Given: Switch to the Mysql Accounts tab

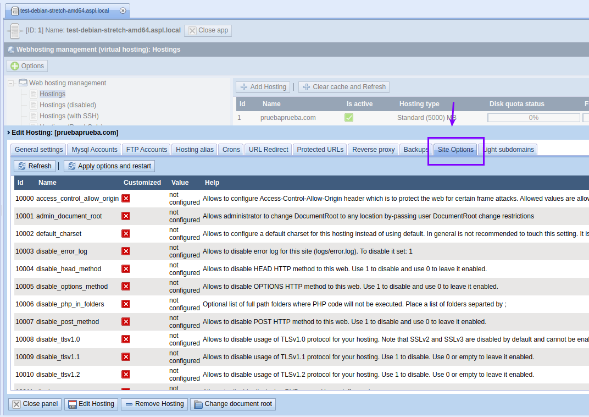Looking at the screenshot, I should pos(95,150).
